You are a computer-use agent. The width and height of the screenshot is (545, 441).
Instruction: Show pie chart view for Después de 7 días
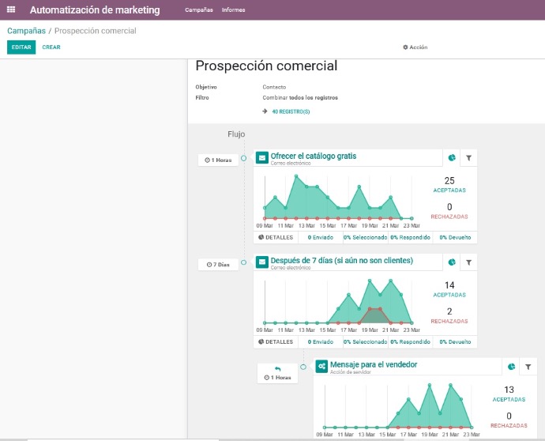(x=452, y=262)
